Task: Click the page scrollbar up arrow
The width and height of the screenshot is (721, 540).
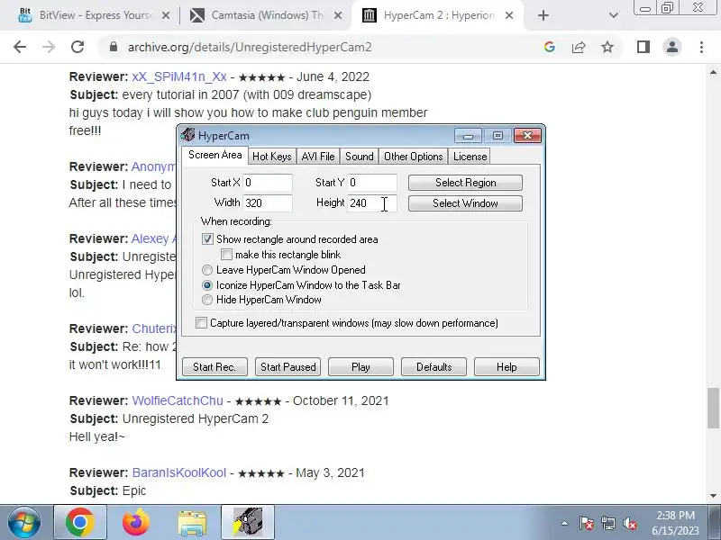Action: (x=713, y=72)
